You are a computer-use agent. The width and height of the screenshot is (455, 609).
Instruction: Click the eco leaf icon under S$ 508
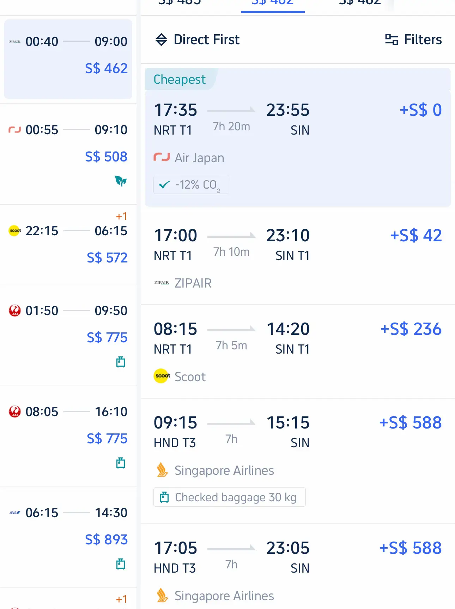121,181
